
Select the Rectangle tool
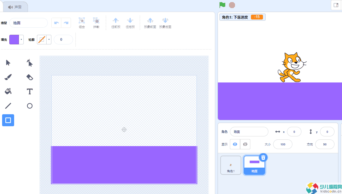click(x=8, y=120)
